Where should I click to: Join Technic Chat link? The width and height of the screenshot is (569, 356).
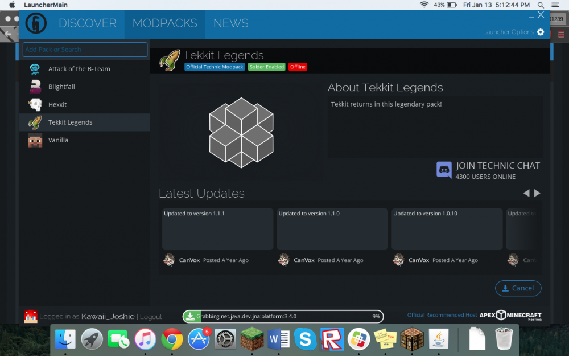pos(498,166)
